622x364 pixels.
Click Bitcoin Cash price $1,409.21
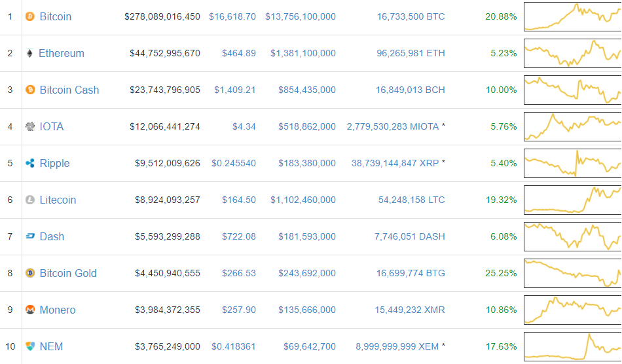(235, 90)
